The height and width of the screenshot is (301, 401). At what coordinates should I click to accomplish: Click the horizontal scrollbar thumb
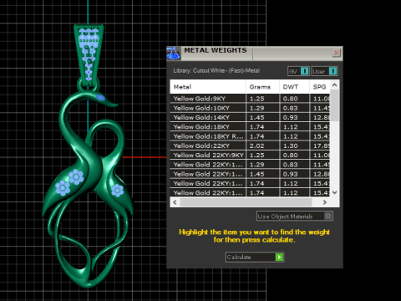(x=246, y=202)
